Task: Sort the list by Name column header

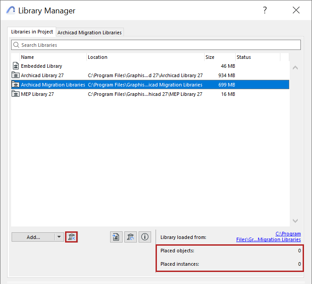Action: [53, 57]
